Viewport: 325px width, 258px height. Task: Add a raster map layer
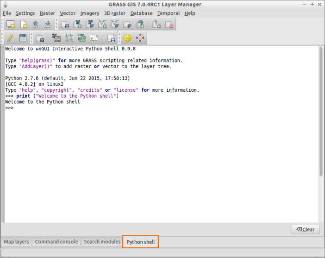(x=77, y=24)
